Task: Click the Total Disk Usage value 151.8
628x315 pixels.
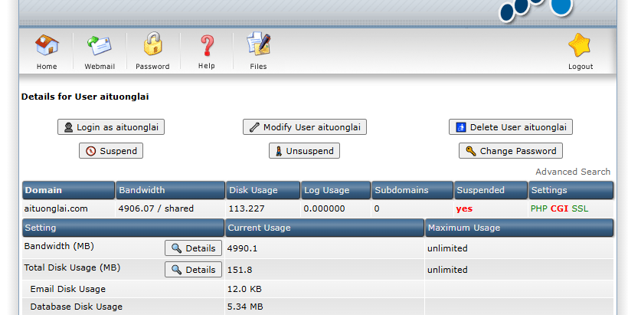Action: (240, 270)
